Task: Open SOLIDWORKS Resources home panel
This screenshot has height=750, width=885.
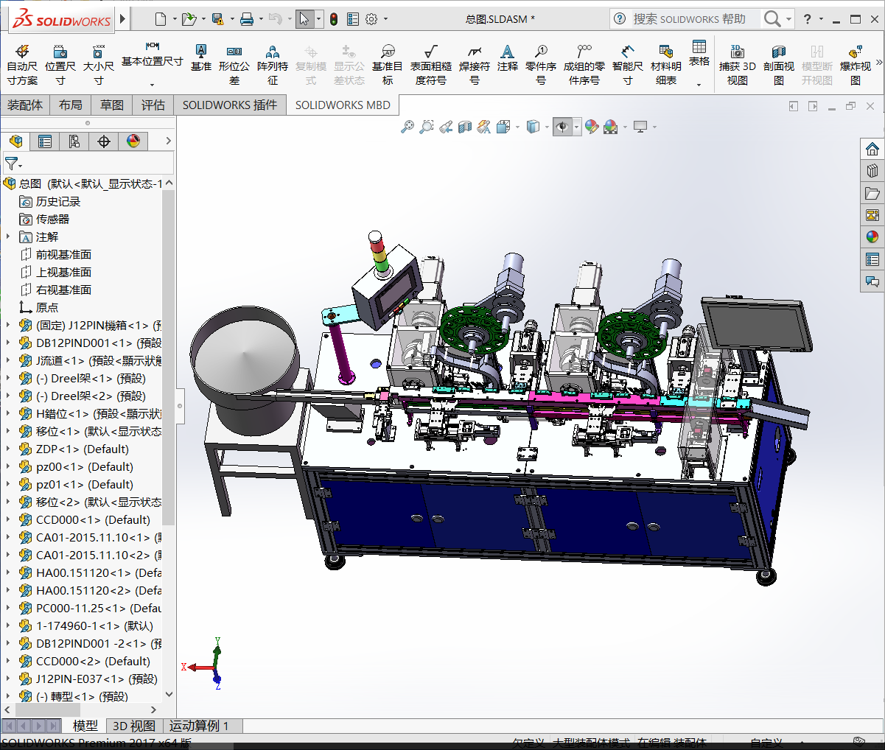Action: [x=872, y=149]
